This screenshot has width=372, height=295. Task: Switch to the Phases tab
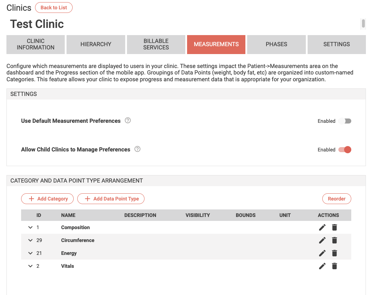point(276,44)
